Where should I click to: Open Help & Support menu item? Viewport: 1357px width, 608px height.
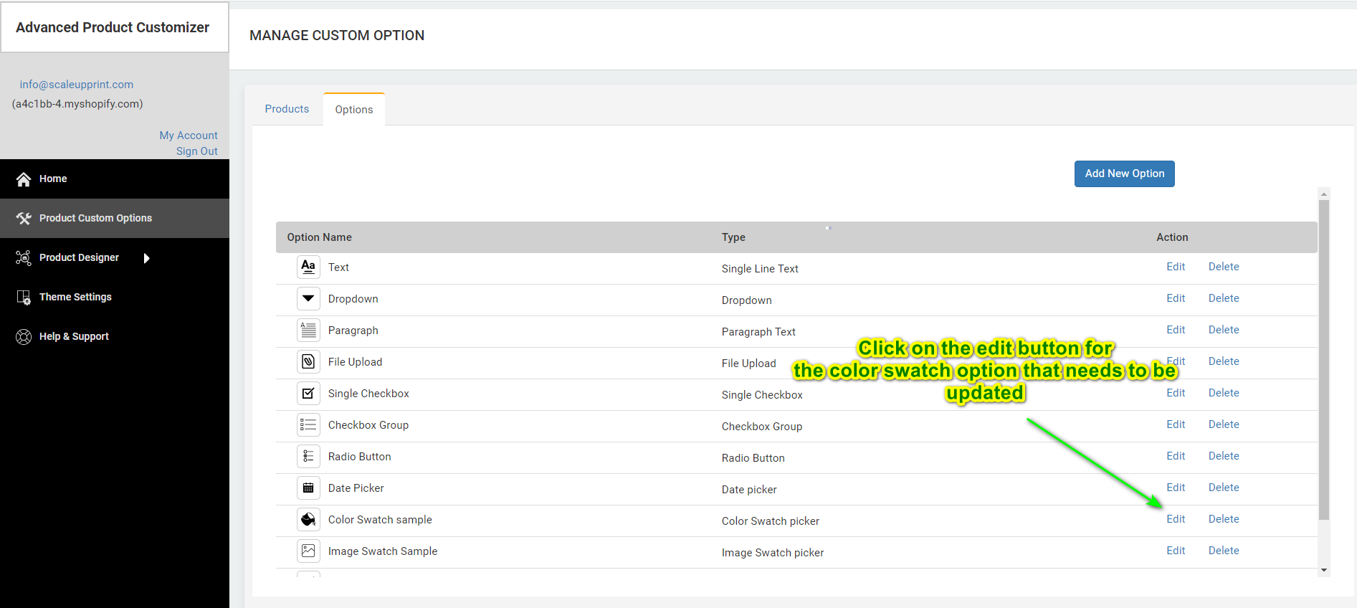click(x=115, y=336)
